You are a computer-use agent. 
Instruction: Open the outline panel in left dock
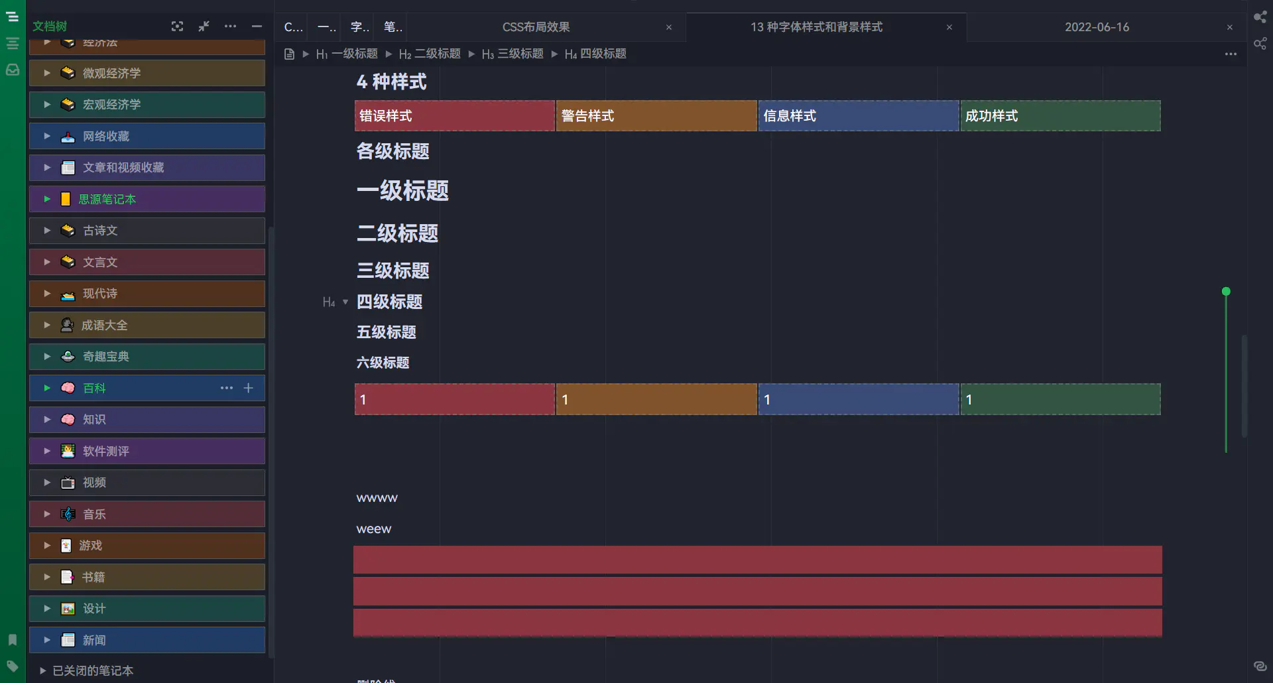pyautogui.click(x=12, y=44)
